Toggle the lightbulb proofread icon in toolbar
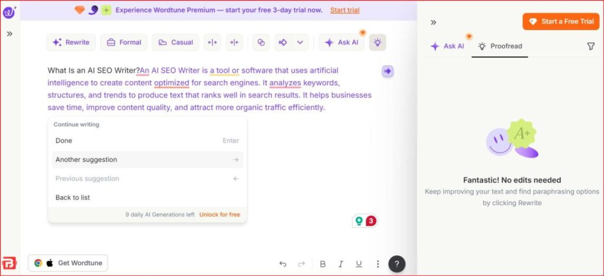The height and width of the screenshot is (276, 604). pyautogui.click(x=377, y=42)
